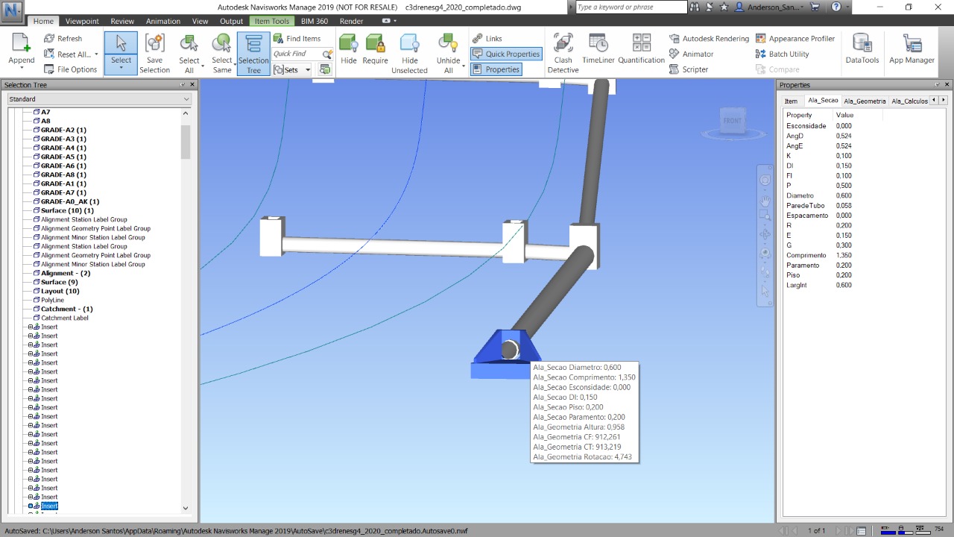Launch App Manager
Screen dimensions: 954x537
coord(912,49)
